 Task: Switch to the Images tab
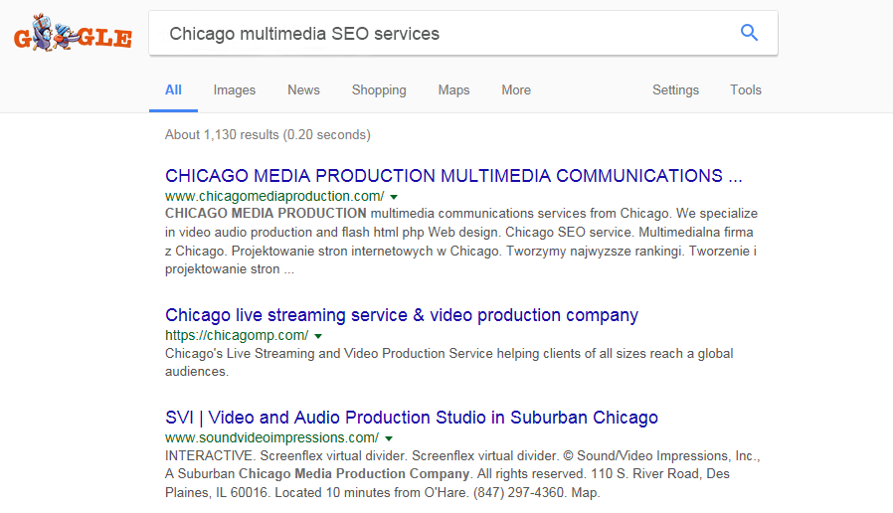tap(235, 90)
